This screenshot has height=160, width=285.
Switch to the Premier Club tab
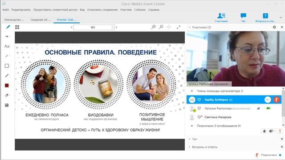click(x=66, y=20)
